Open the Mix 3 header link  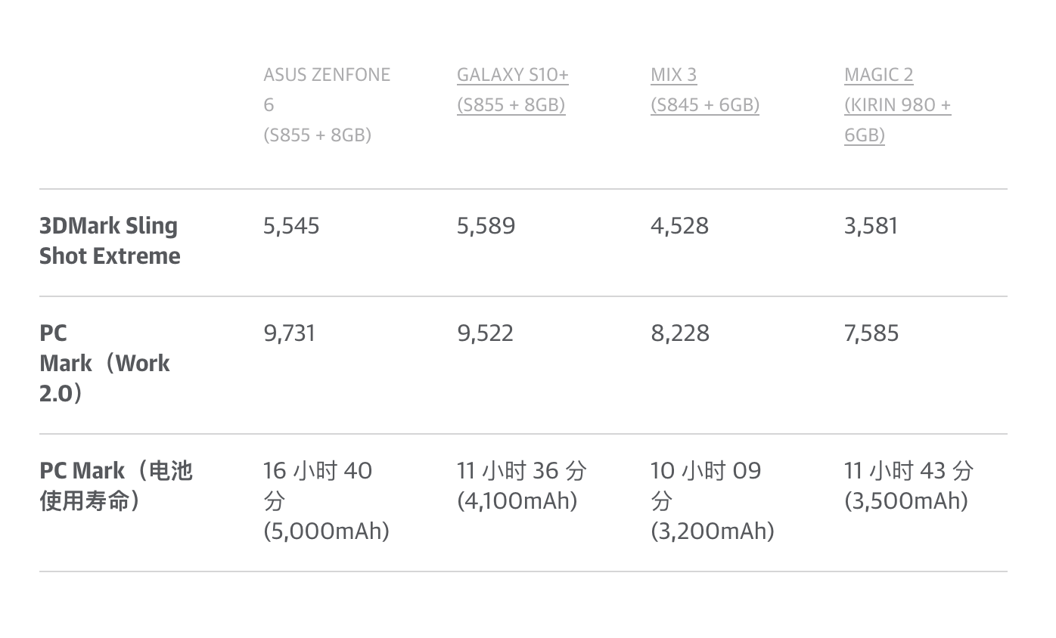click(704, 90)
